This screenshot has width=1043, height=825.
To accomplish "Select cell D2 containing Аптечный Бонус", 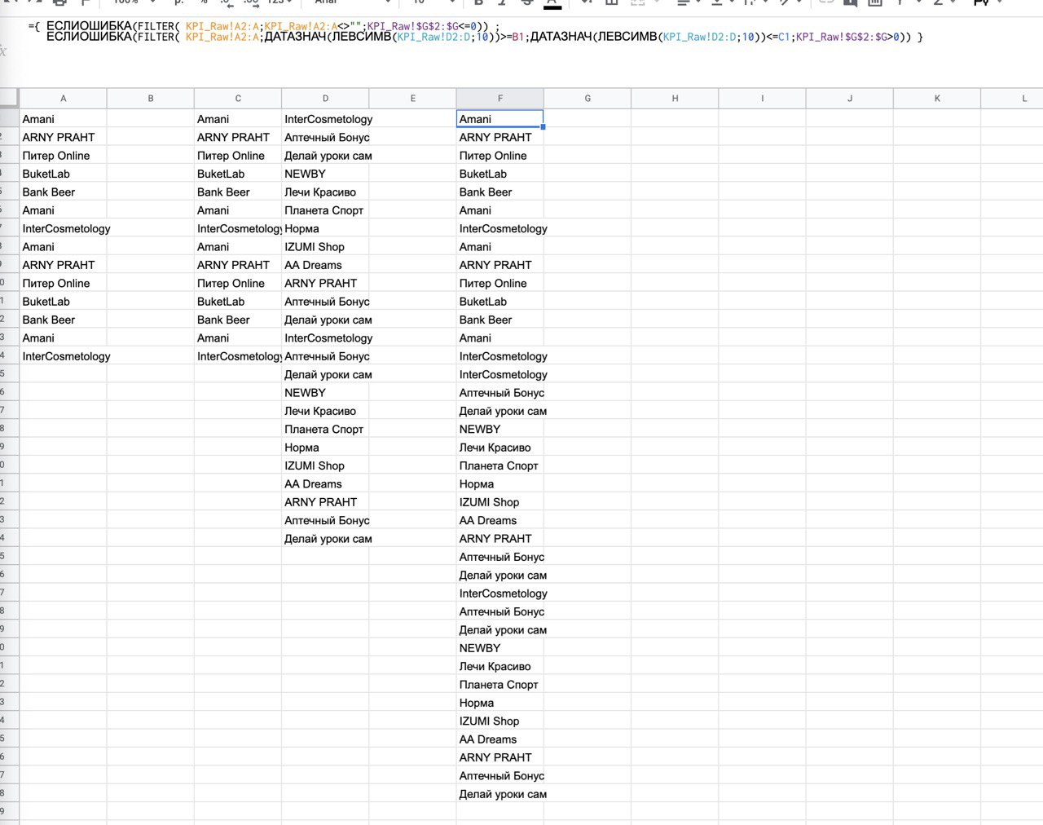I will pos(325,137).
